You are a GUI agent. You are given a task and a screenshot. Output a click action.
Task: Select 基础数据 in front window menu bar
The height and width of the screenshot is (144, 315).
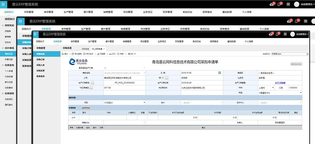tap(231, 41)
